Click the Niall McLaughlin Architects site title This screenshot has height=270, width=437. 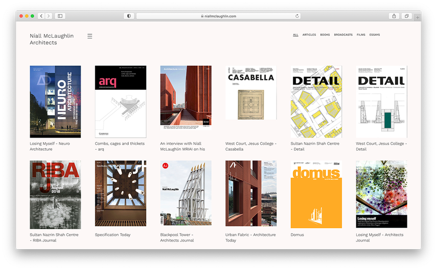43,39
